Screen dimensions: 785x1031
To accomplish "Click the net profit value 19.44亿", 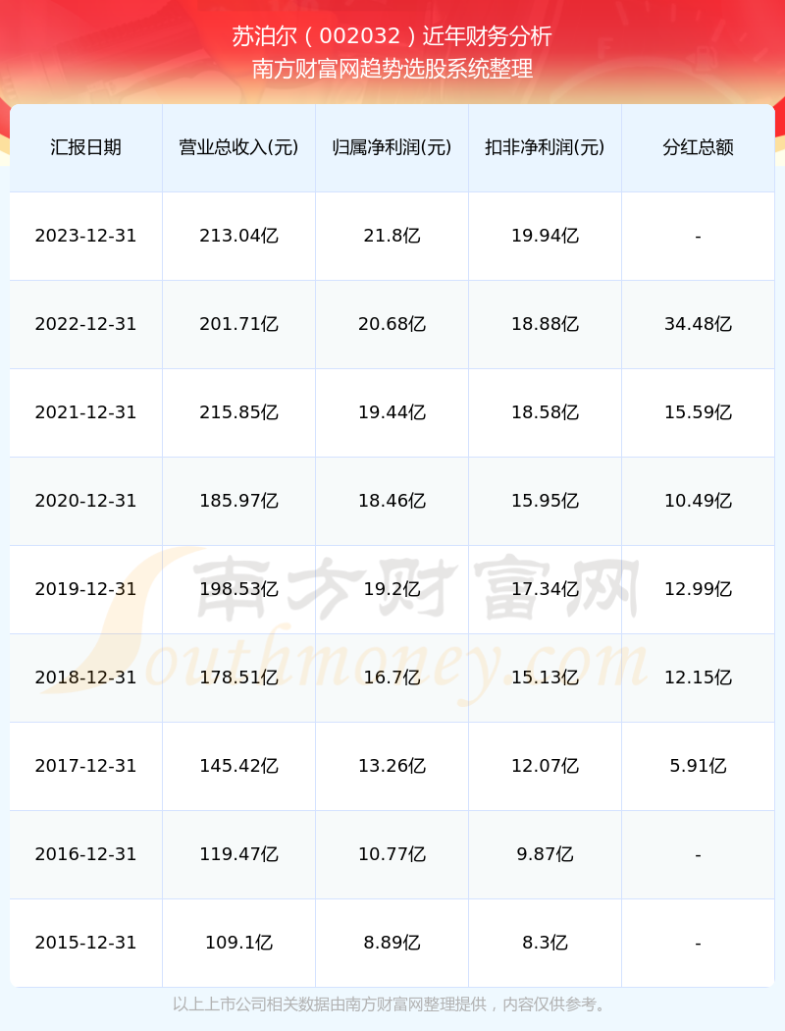I will pyautogui.click(x=392, y=412).
